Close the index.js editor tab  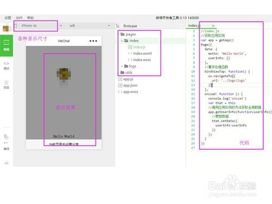[213, 26]
